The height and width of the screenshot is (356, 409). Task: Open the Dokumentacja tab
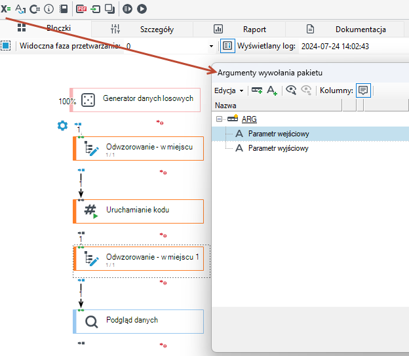click(345, 30)
